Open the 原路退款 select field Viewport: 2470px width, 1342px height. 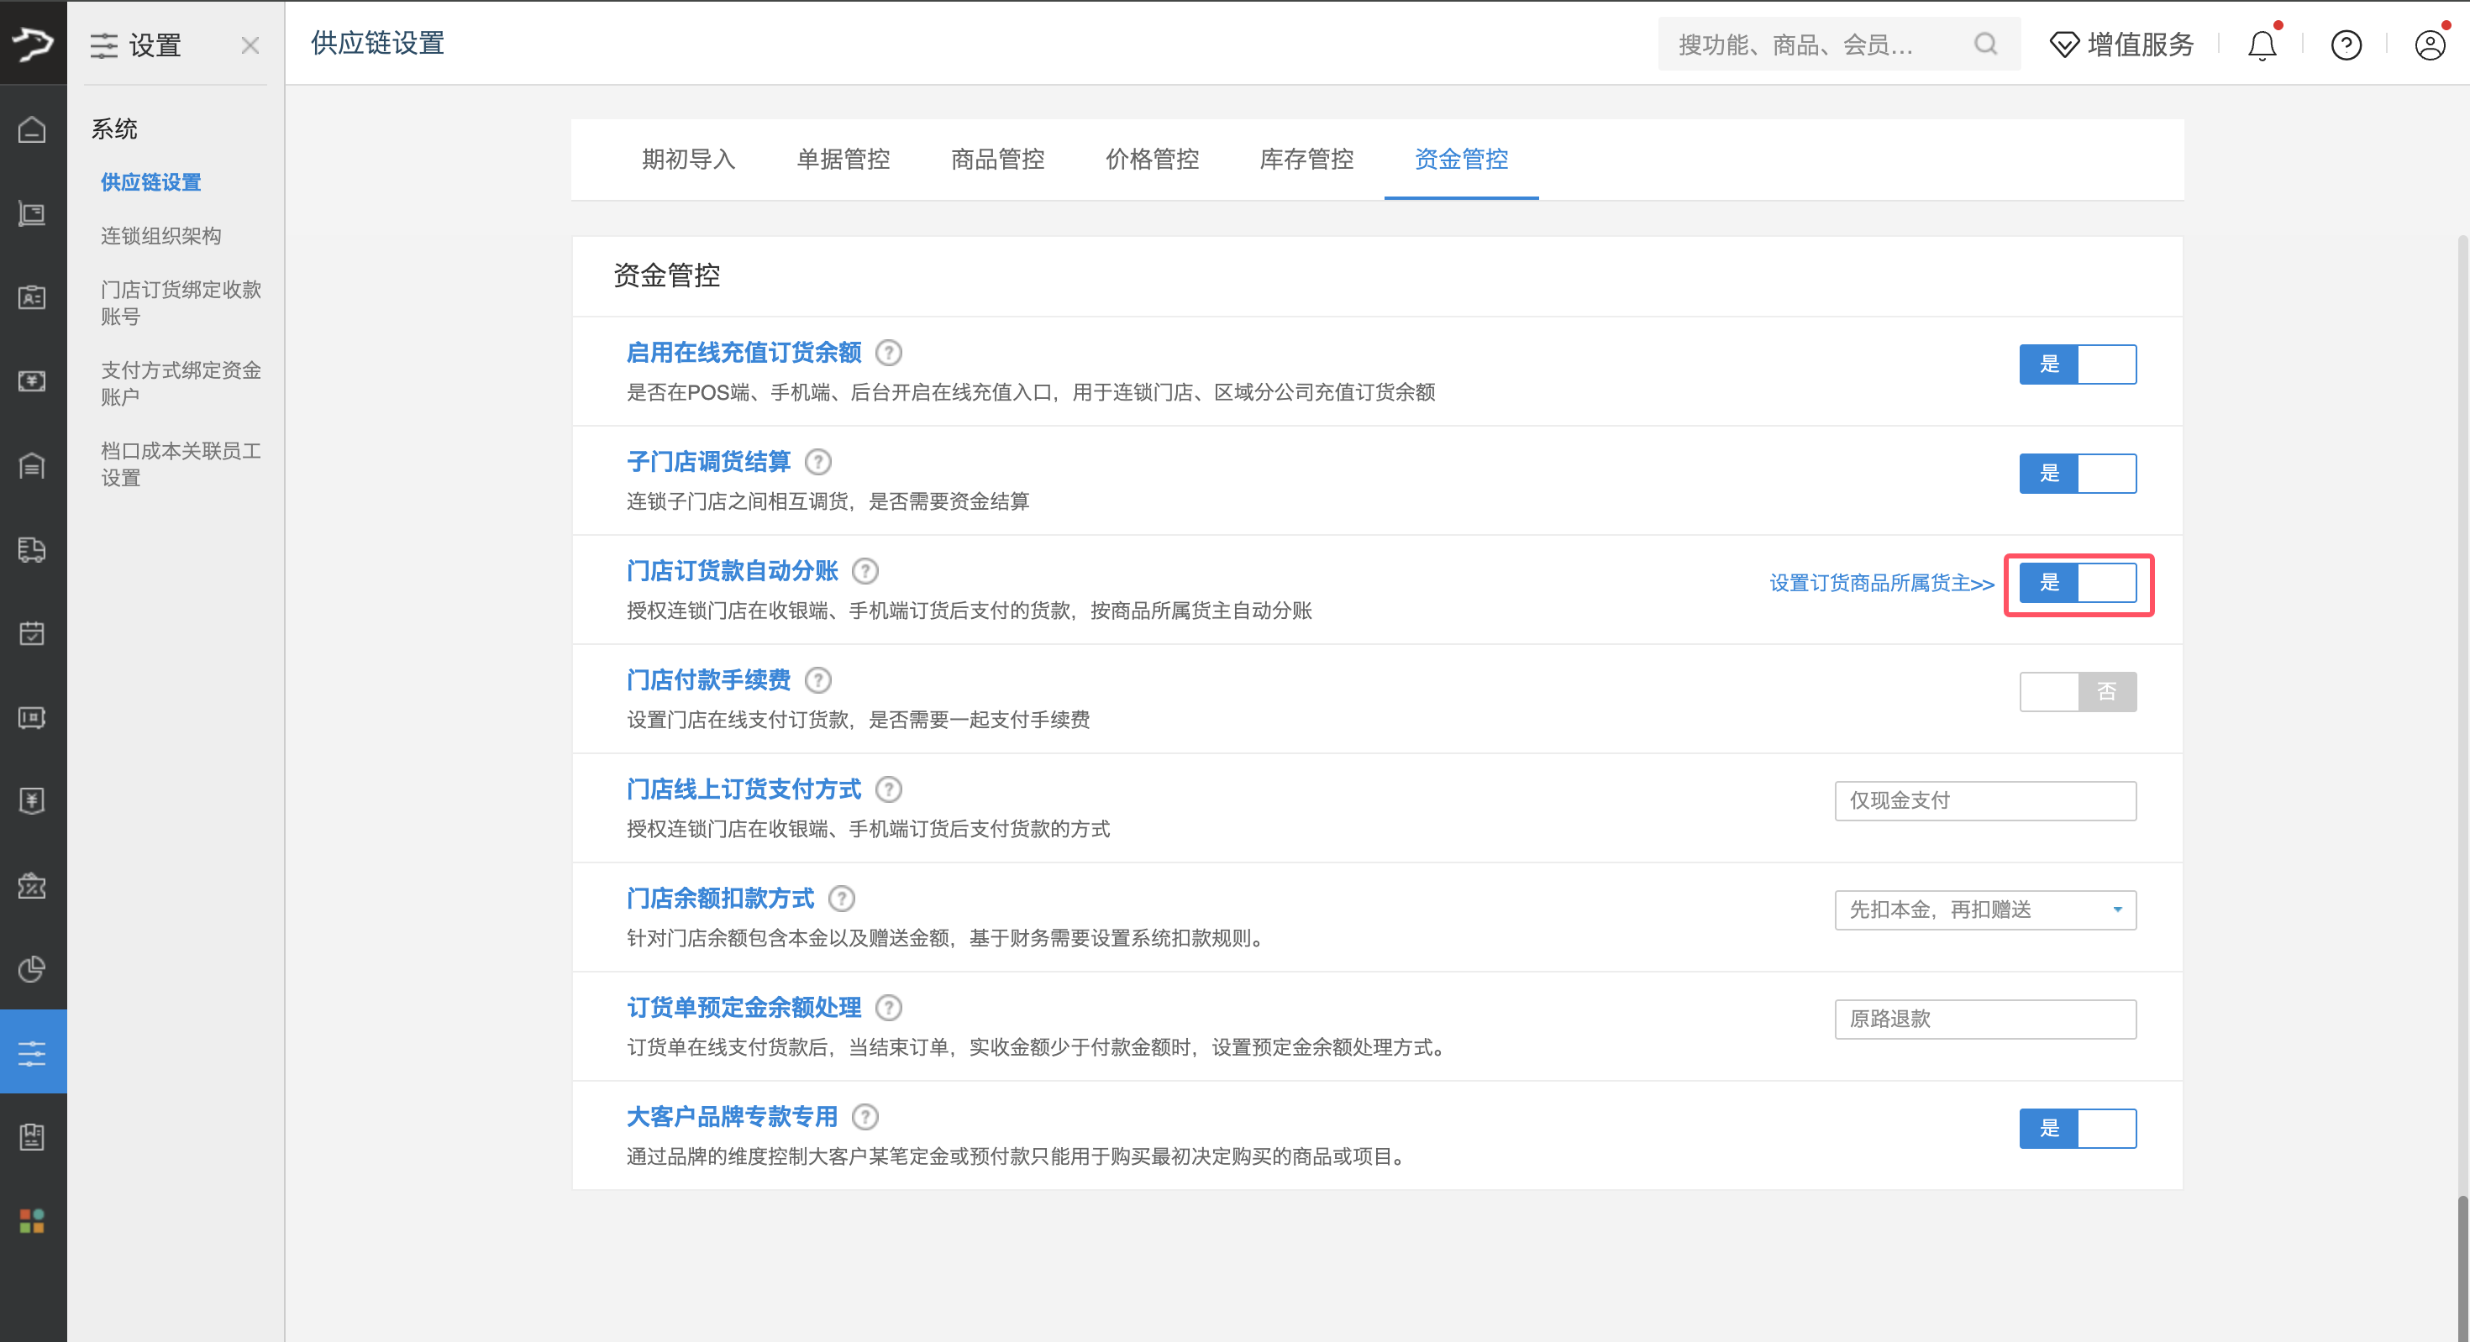1986,1020
